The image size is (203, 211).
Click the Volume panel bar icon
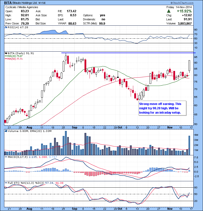click(6, 131)
